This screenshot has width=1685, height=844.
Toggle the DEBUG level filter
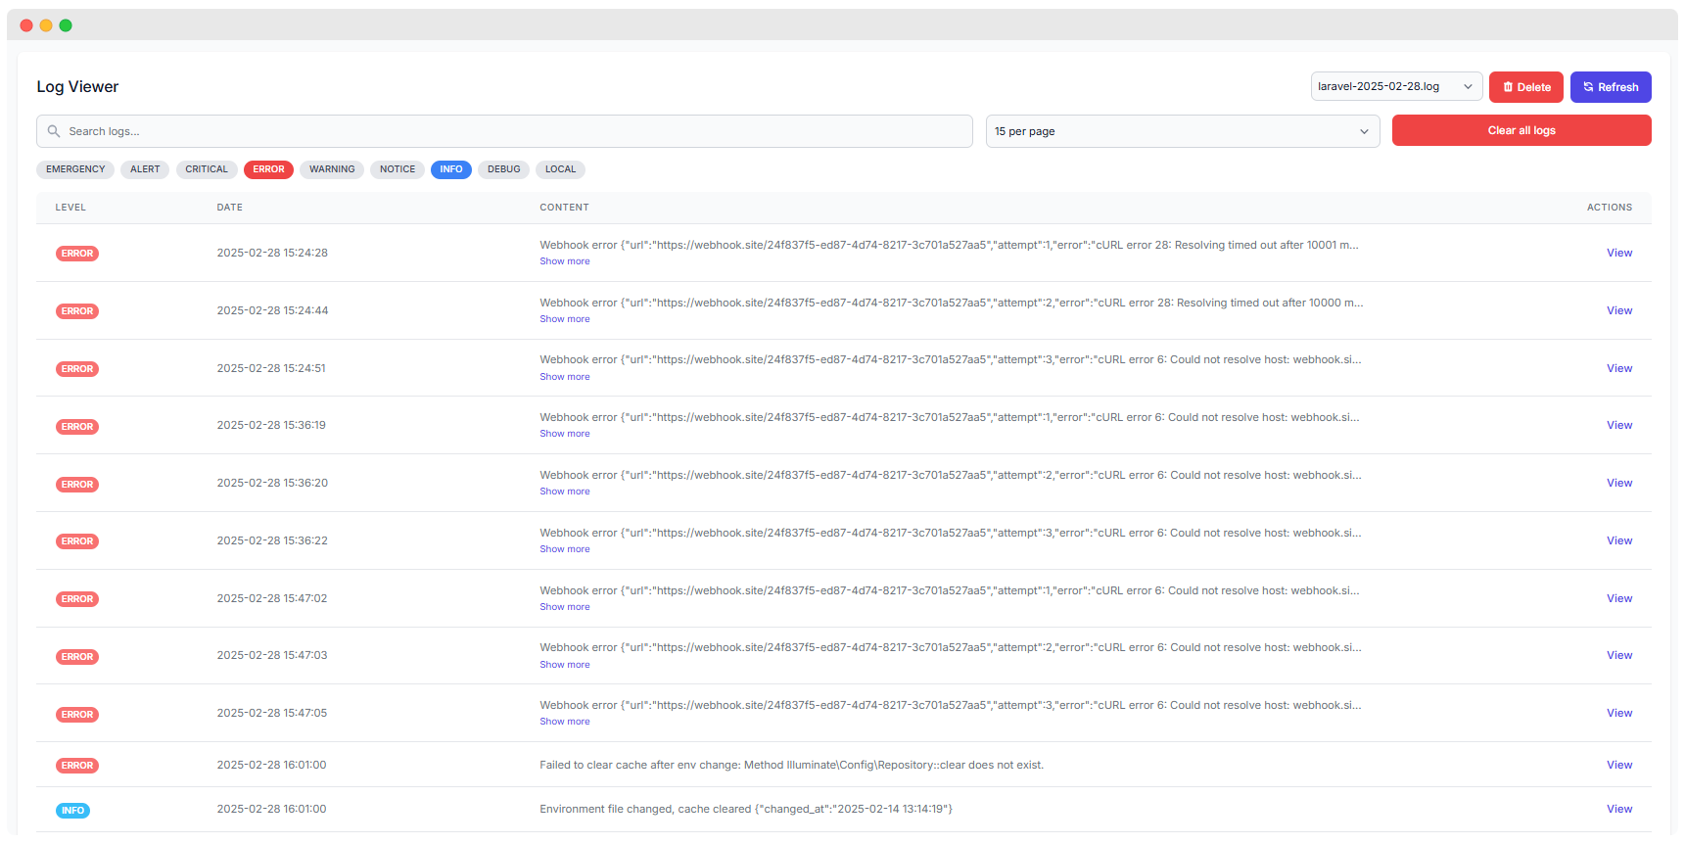pos(504,169)
